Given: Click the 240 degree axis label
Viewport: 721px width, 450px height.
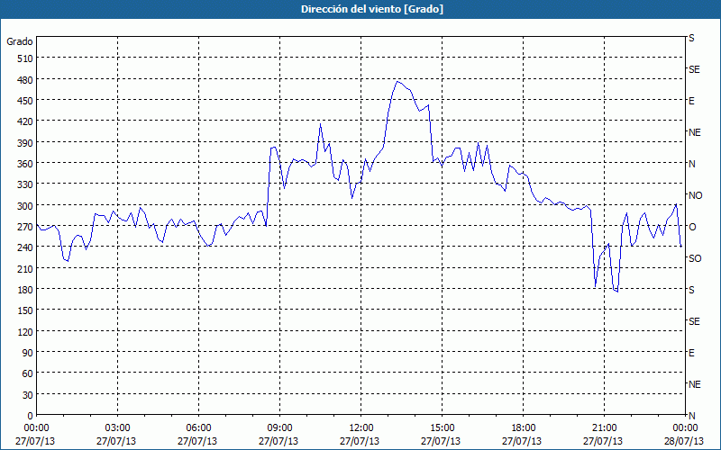Looking at the screenshot, I should click(x=26, y=248).
